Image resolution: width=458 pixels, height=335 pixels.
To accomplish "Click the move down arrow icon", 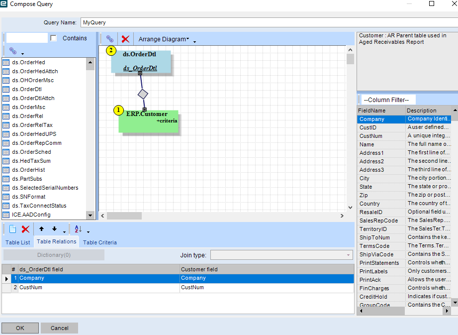I will 54,229.
